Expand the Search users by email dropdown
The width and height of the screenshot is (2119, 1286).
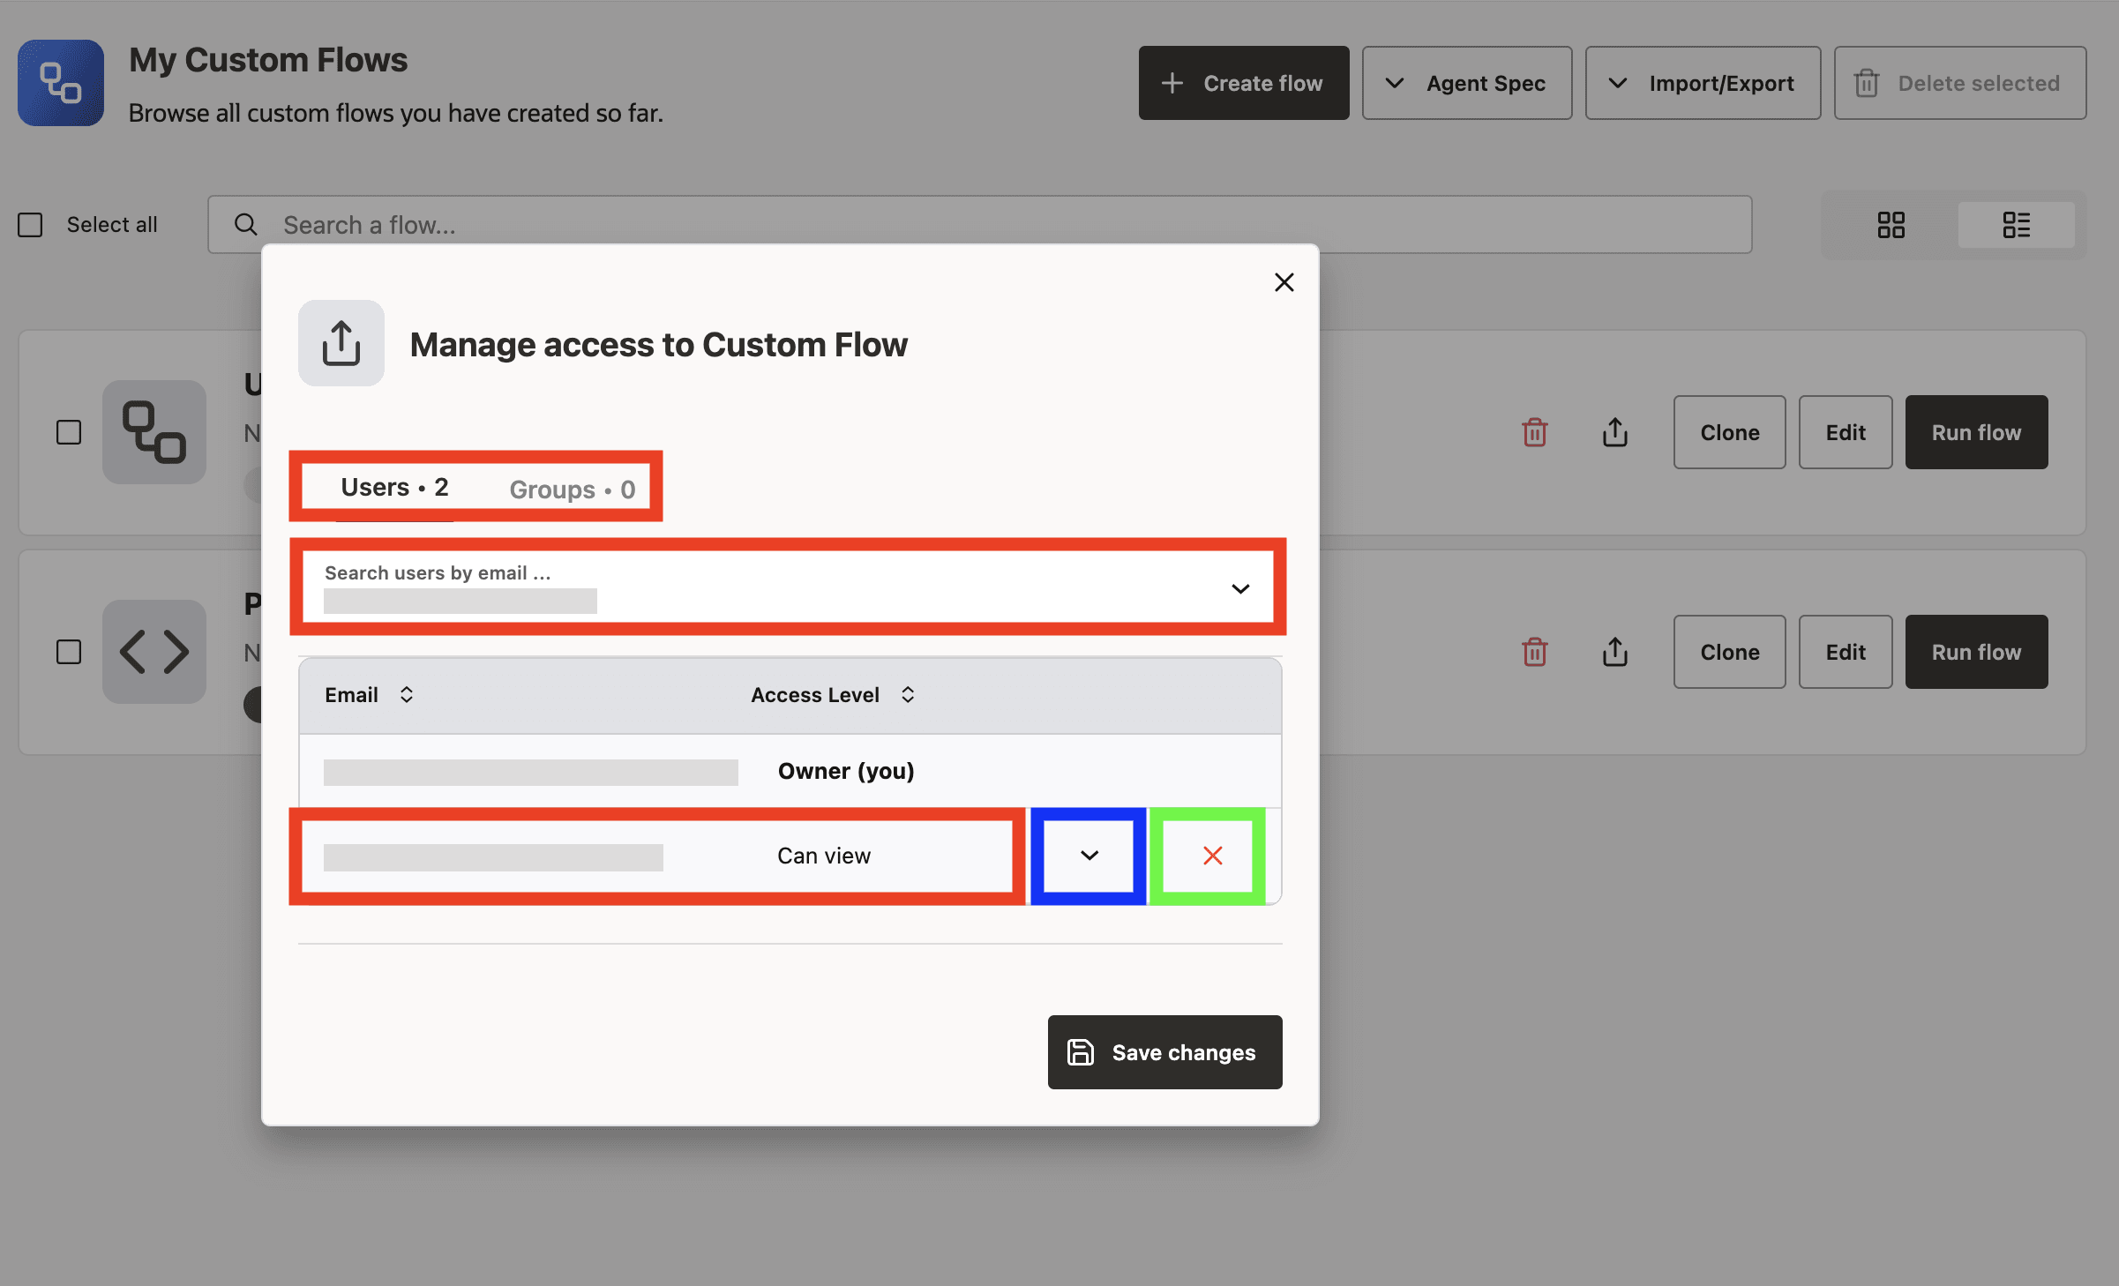coord(1240,588)
